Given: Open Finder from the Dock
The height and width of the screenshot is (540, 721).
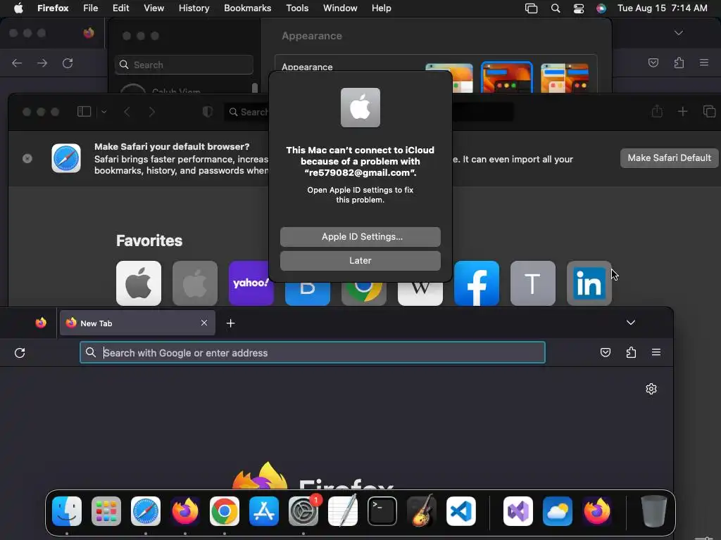Looking at the screenshot, I should [x=67, y=511].
